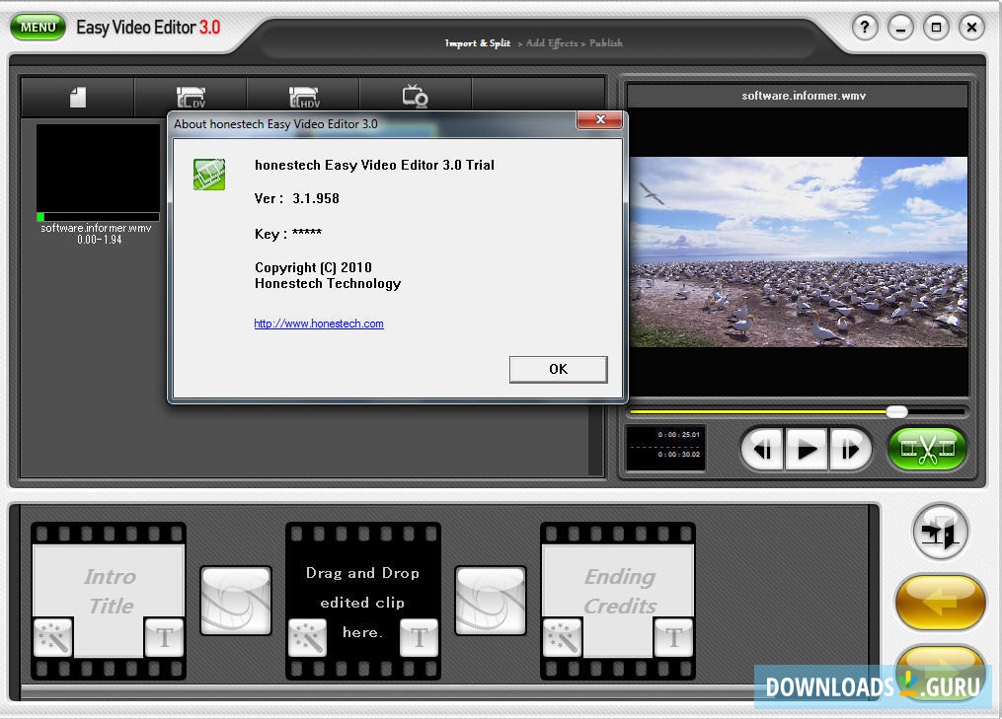1002x719 pixels.
Task: Add effect to Intro Title slot
Action: click(x=52, y=638)
